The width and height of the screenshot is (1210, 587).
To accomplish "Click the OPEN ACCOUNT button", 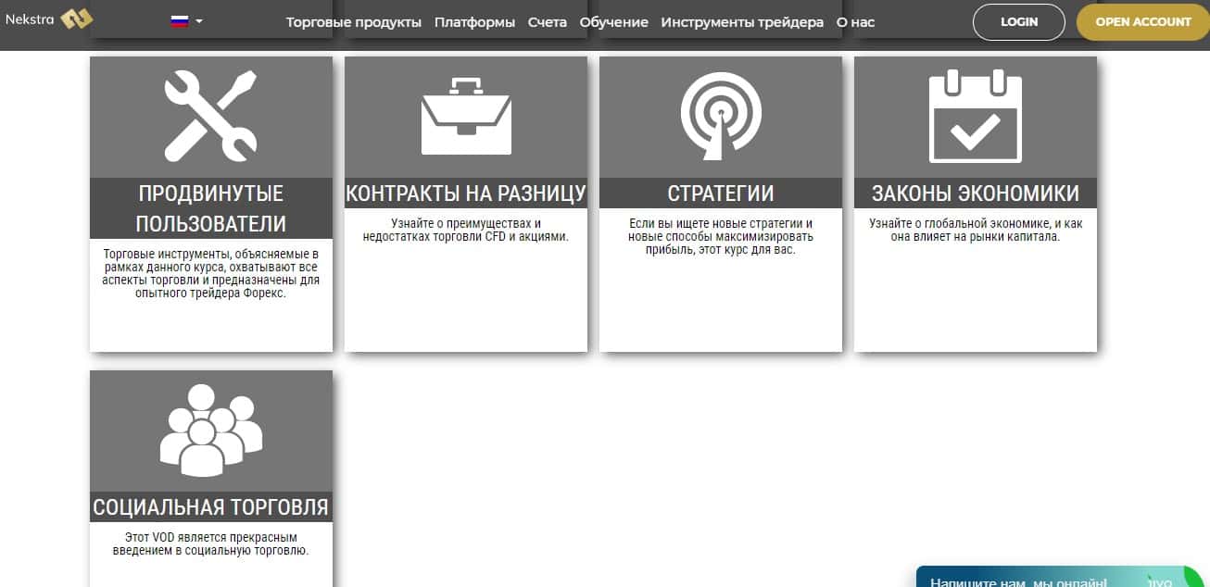I will [x=1143, y=22].
